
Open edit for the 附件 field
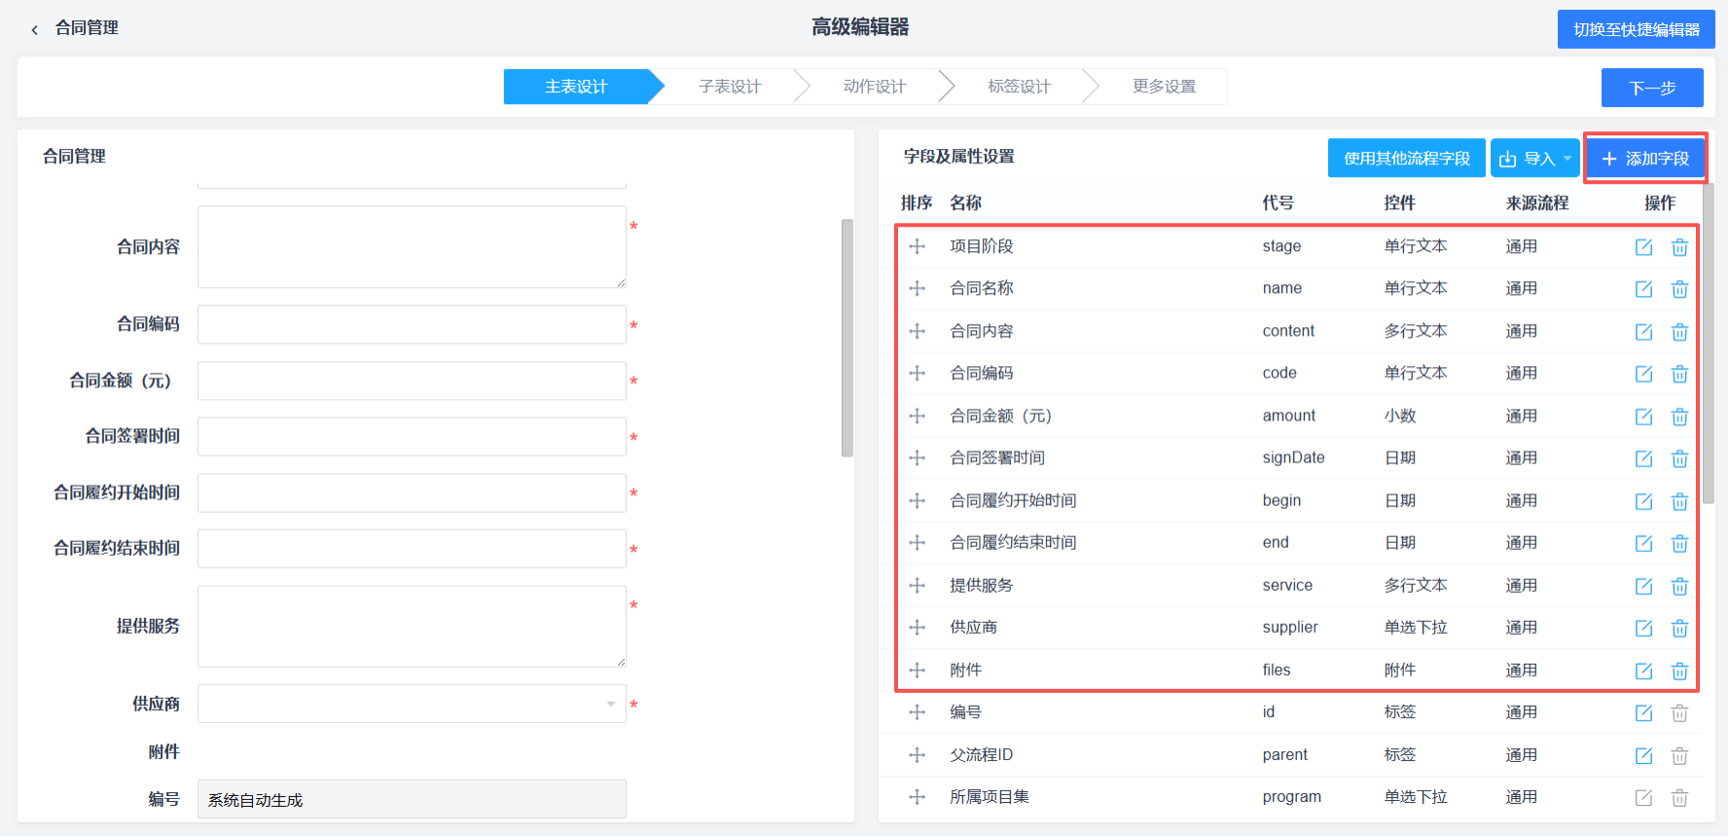[x=1643, y=671]
